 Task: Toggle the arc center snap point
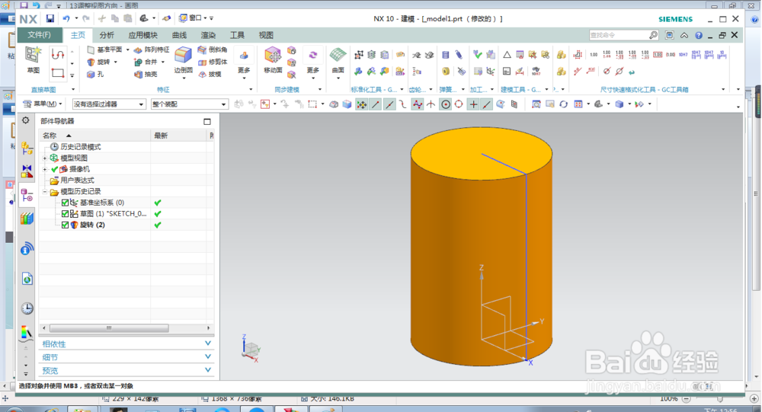click(446, 104)
